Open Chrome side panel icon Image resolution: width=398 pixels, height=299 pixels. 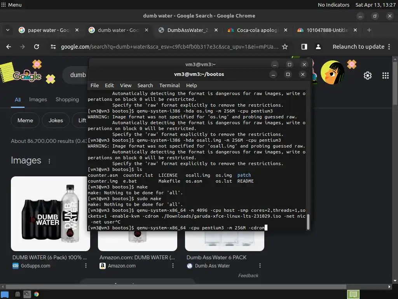pos(304,47)
